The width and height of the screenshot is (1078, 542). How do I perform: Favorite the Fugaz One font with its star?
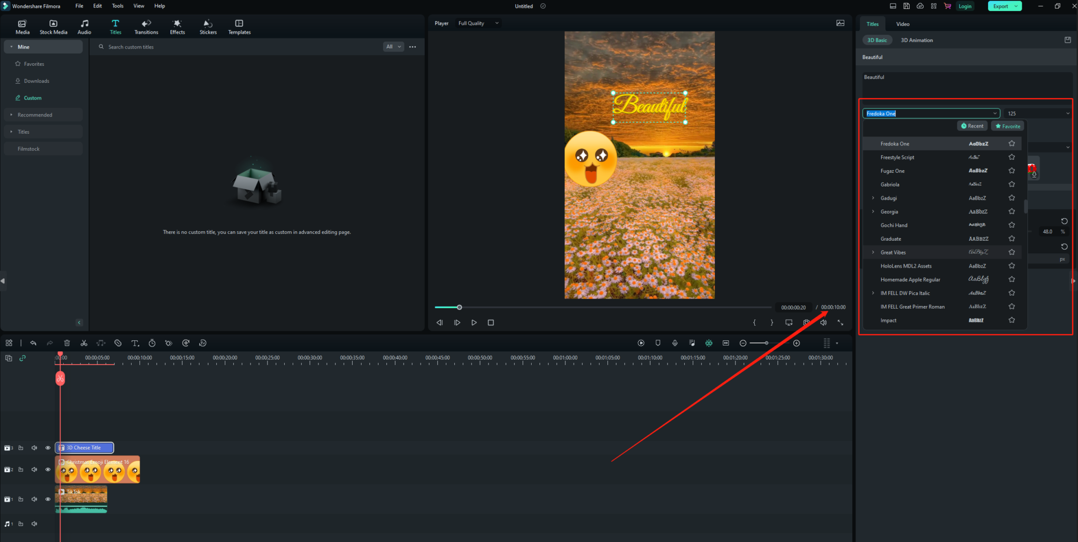pos(1011,170)
